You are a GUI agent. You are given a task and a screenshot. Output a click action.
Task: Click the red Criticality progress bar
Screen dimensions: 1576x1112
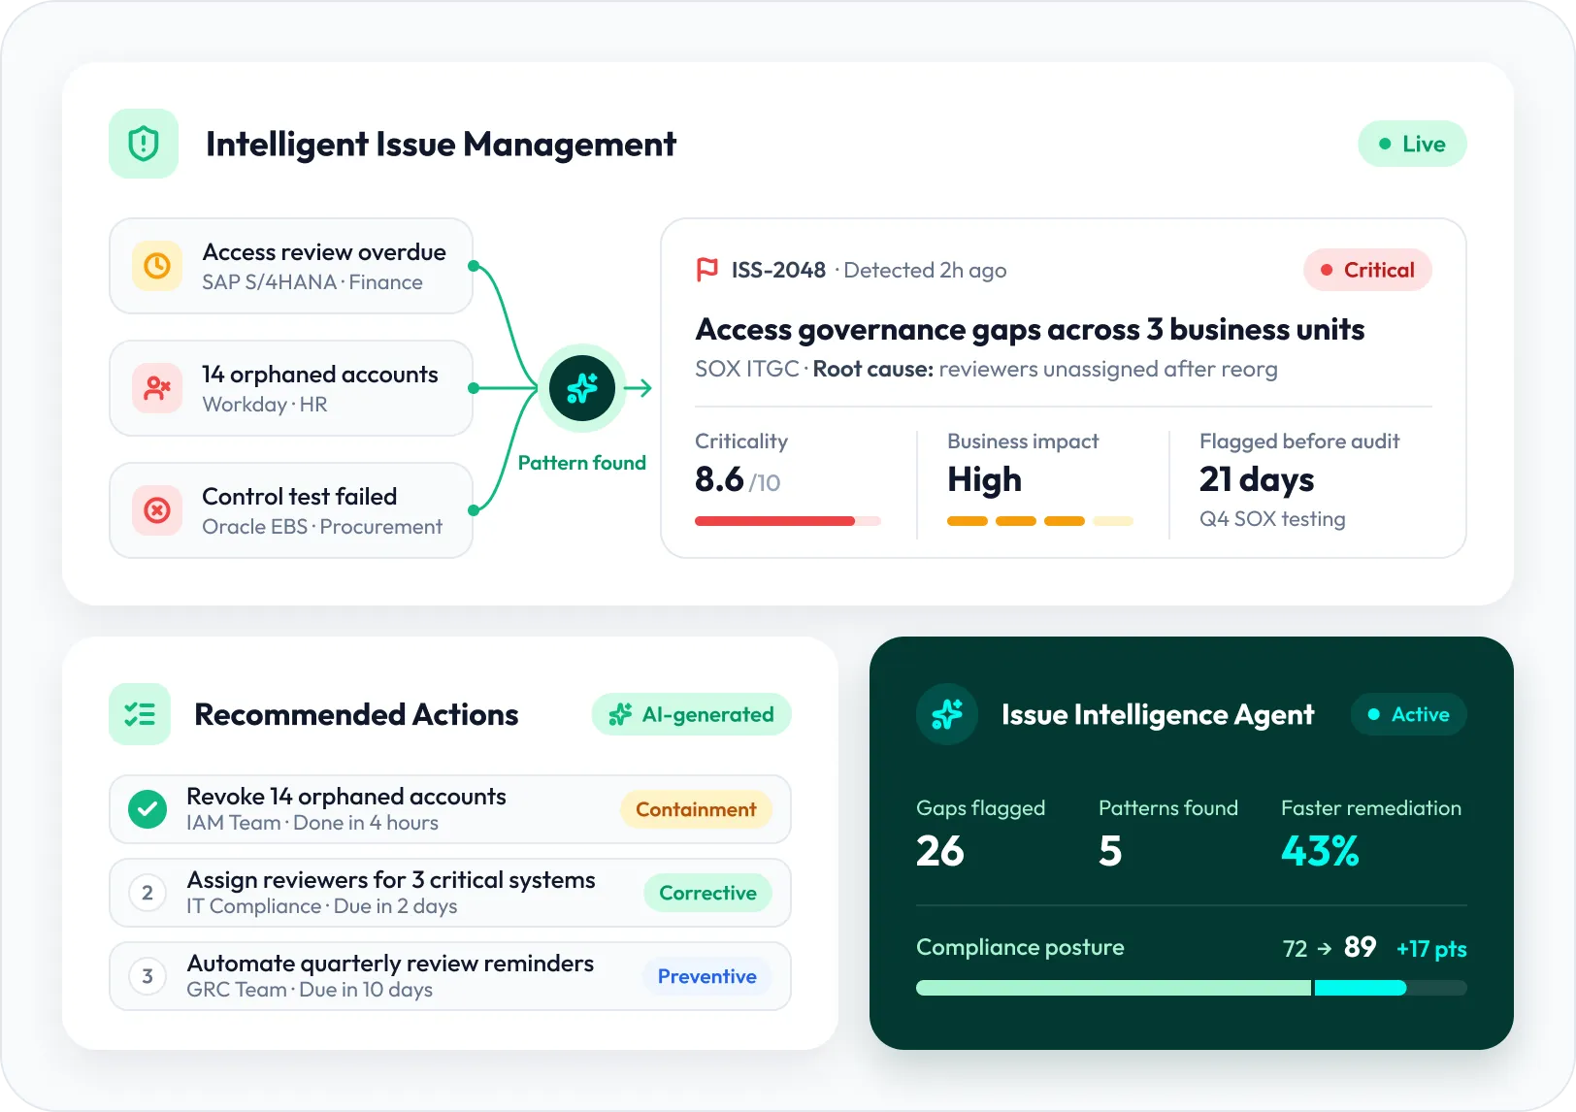click(x=788, y=521)
